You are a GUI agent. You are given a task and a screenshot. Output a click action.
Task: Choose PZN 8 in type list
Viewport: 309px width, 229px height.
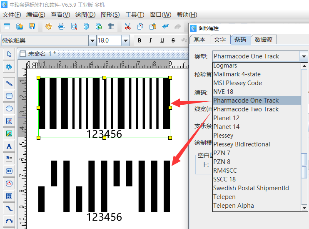coord(257,162)
